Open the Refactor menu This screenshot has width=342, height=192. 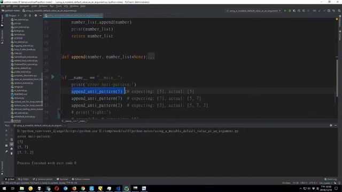(43, 6)
